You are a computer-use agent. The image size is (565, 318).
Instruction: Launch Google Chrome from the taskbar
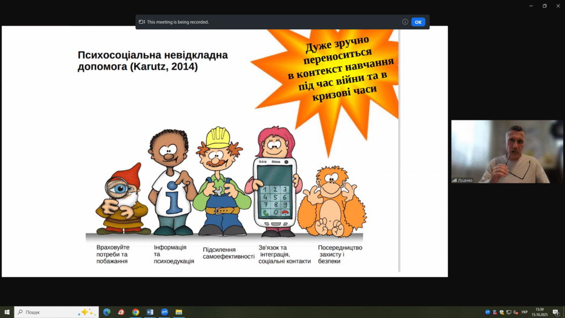coord(135,312)
